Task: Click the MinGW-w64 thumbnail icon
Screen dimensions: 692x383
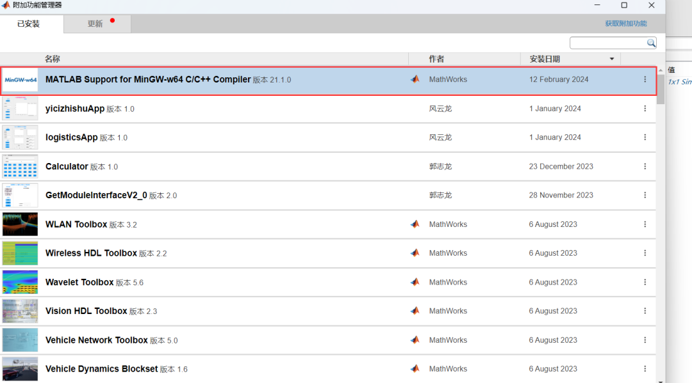Action: point(21,80)
